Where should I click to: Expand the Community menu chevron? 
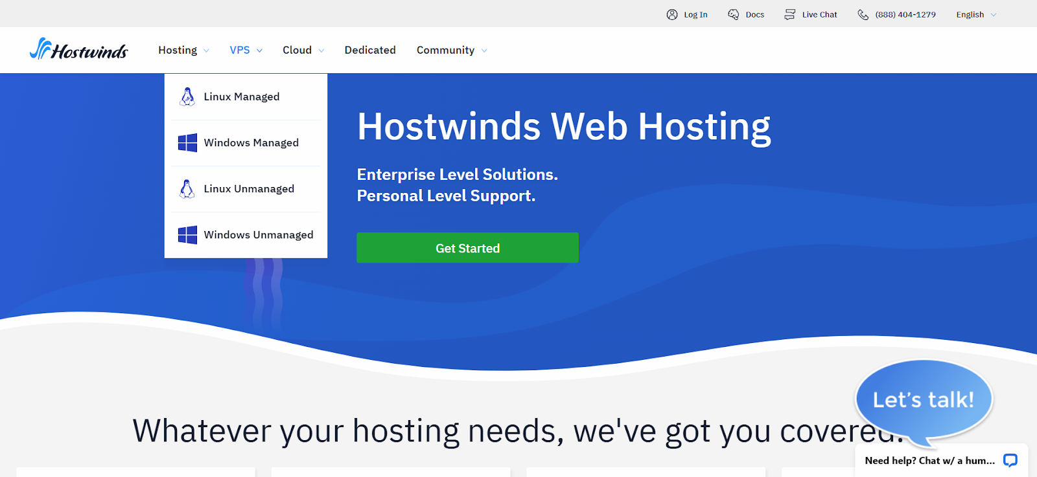pyautogui.click(x=484, y=50)
